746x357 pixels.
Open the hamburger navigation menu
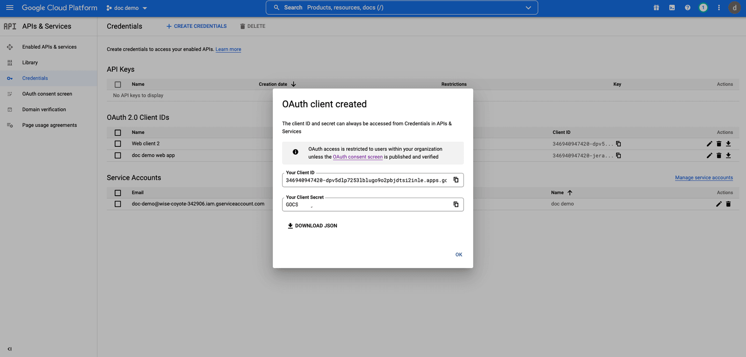tap(10, 7)
